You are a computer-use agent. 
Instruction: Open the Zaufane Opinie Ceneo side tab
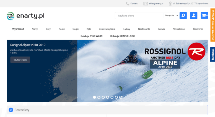(213, 25)
